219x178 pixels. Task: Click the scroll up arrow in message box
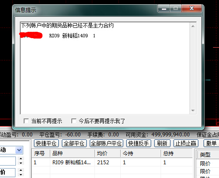coord(193,26)
